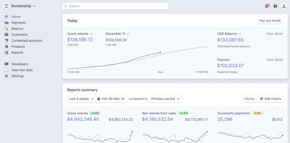
Task: Open the help question mark icon
Action: point(275,6)
